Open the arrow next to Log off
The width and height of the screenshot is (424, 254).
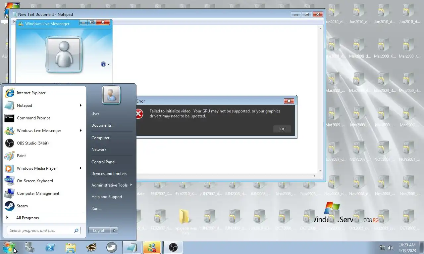click(114, 231)
